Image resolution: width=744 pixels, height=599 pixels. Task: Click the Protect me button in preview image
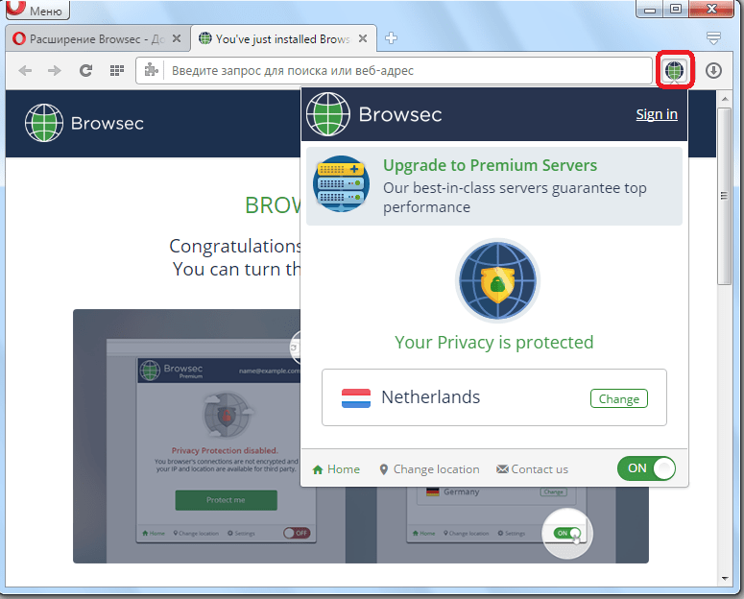pyautogui.click(x=226, y=500)
